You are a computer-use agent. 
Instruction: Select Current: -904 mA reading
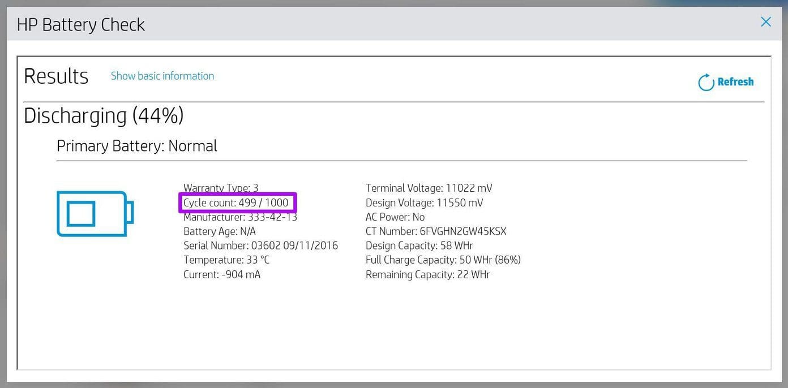[222, 275]
